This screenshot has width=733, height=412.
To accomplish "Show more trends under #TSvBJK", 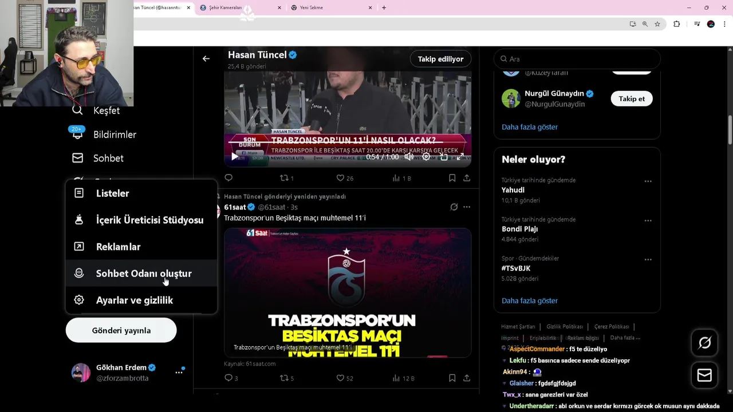I will click(x=530, y=300).
